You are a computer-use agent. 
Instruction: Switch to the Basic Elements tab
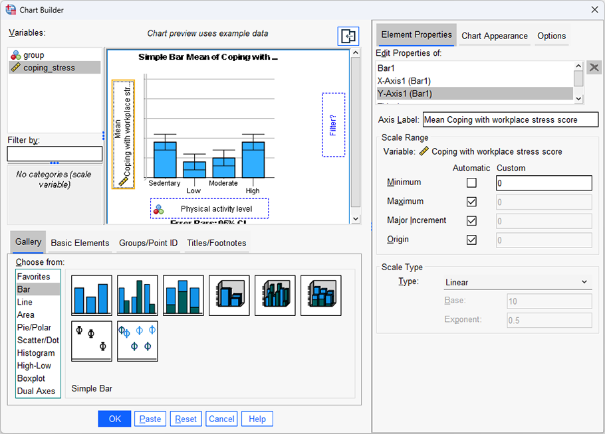click(79, 243)
